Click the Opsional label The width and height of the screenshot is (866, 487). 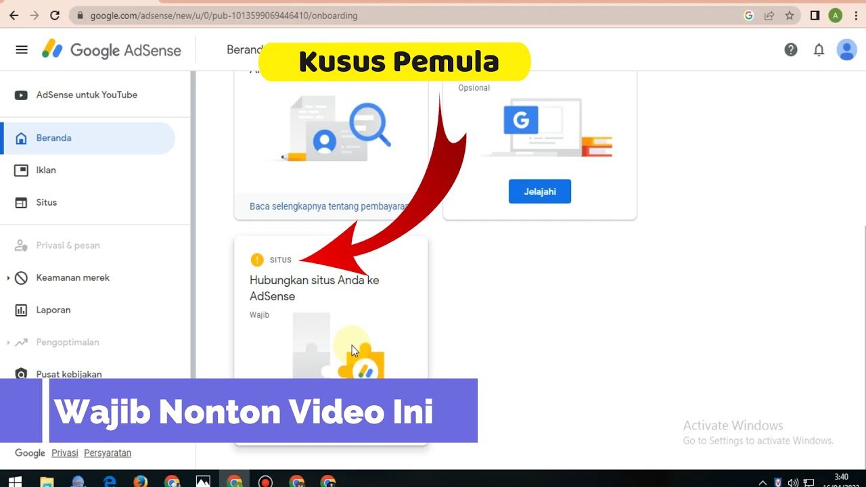pyautogui.click(x=474, y=88)
